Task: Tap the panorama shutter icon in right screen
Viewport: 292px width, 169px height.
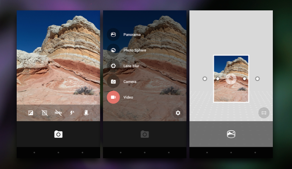Action: click(x=231, y=134)
